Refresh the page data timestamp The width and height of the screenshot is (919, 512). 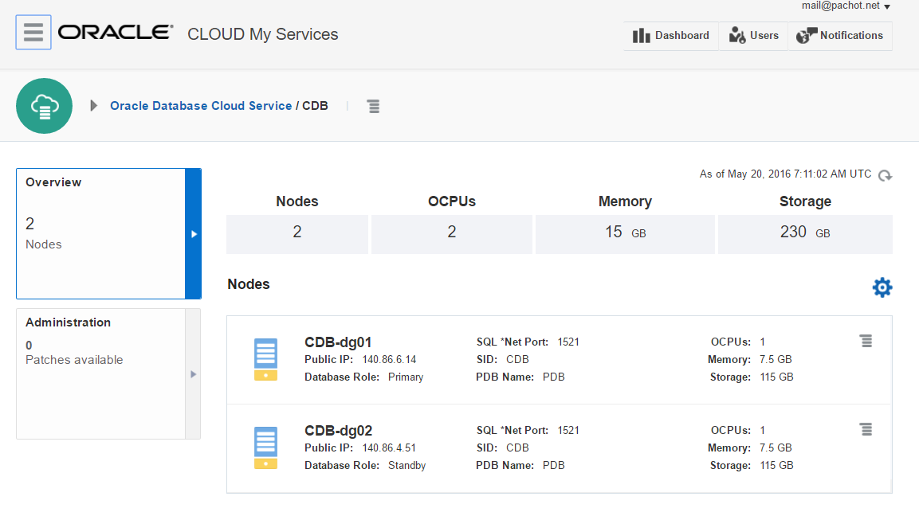coord(885,175)
